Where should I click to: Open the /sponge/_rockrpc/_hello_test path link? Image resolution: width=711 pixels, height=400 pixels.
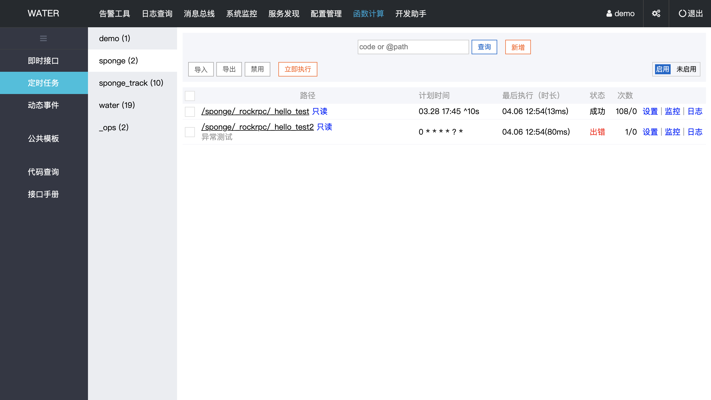(x=255, y=111)
